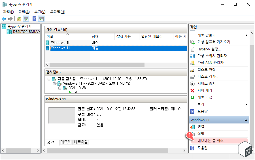Screen dimensions: 255x160
Task: Click the 연결 connect icon
Action: pos(192,127)
